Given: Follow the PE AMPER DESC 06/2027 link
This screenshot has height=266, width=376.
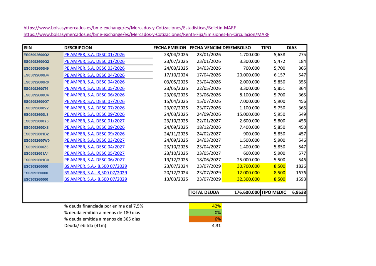Looking at the screenshot, I should (94, 160).
